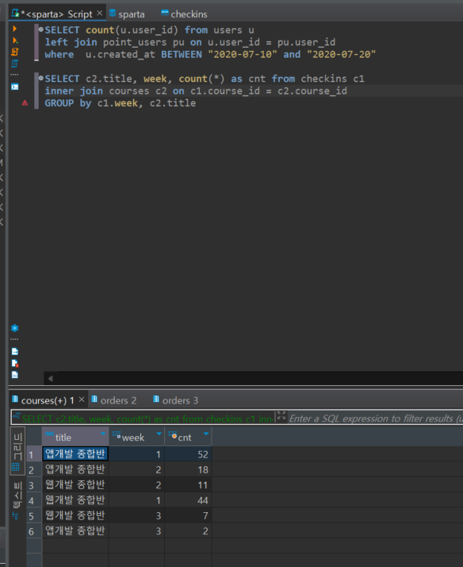Switch to the orders 2 result tab

point(114,400)
